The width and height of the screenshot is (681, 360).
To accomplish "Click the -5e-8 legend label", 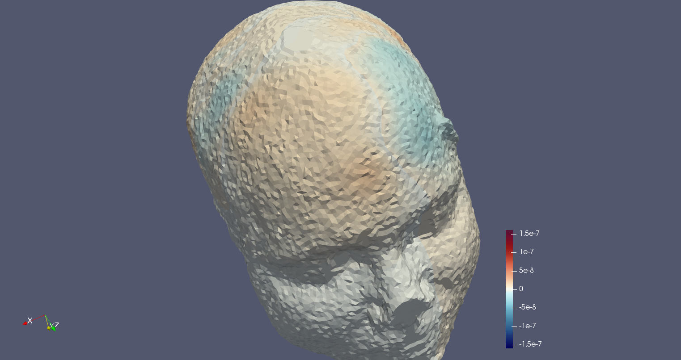I will (x=528, y=307).
